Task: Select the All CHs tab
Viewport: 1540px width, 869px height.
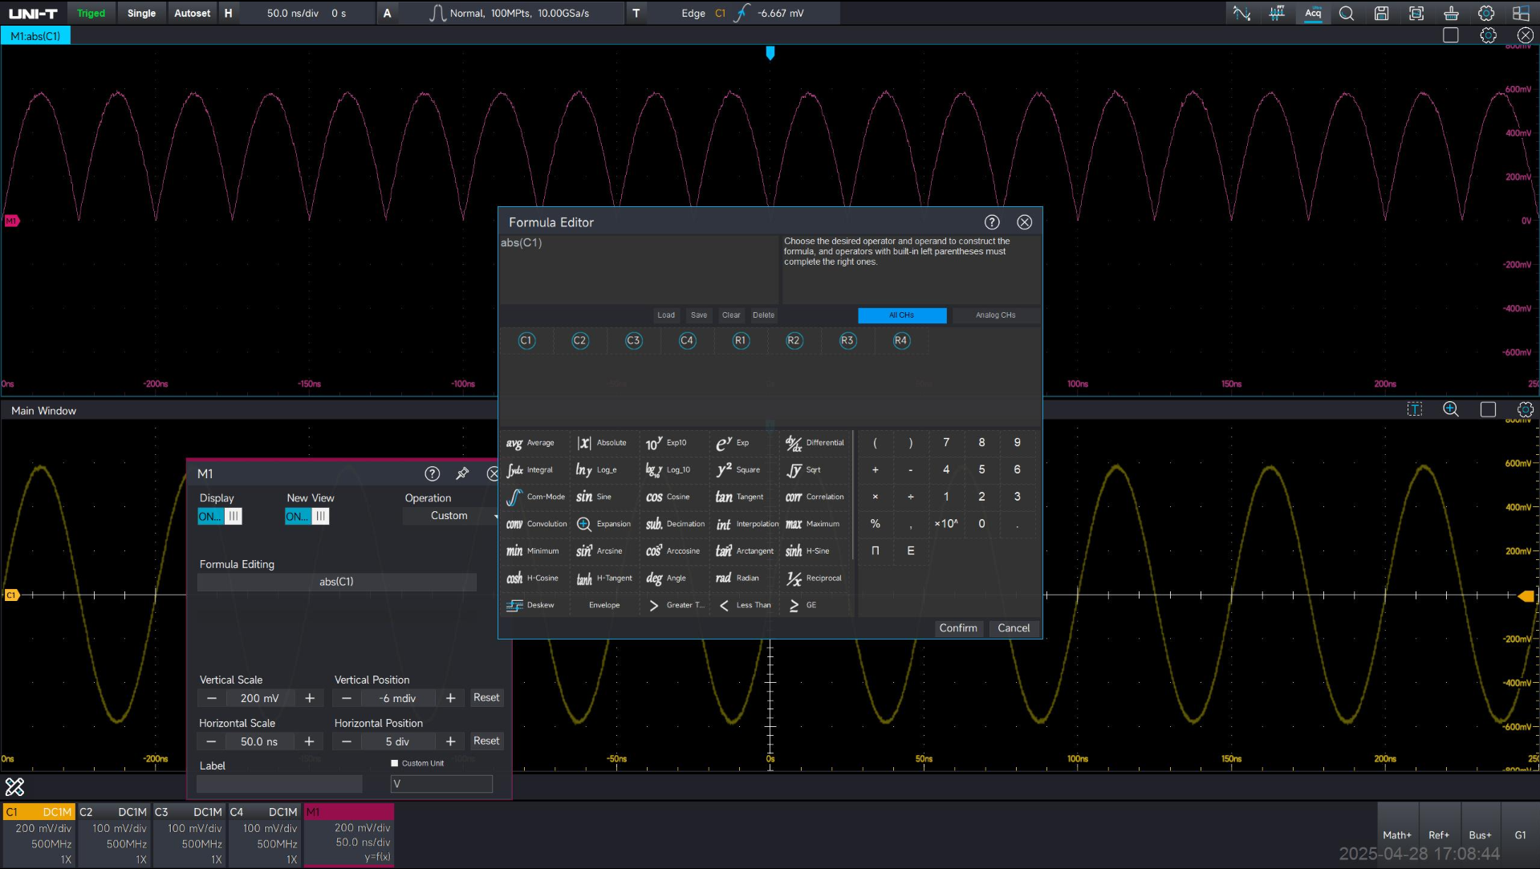Action: [x=901, y=315]
